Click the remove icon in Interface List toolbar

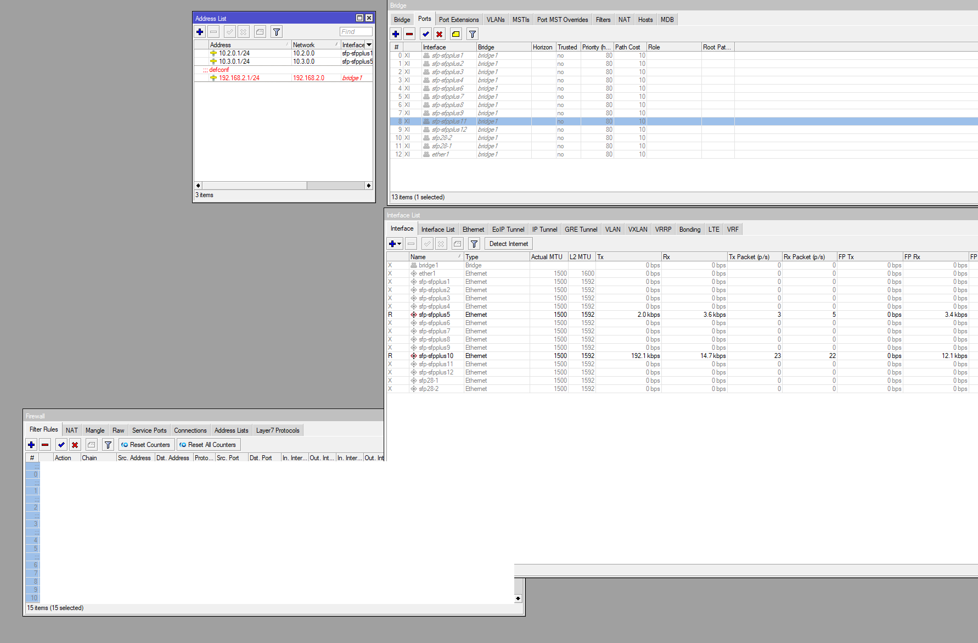click(x=411, y=244)
